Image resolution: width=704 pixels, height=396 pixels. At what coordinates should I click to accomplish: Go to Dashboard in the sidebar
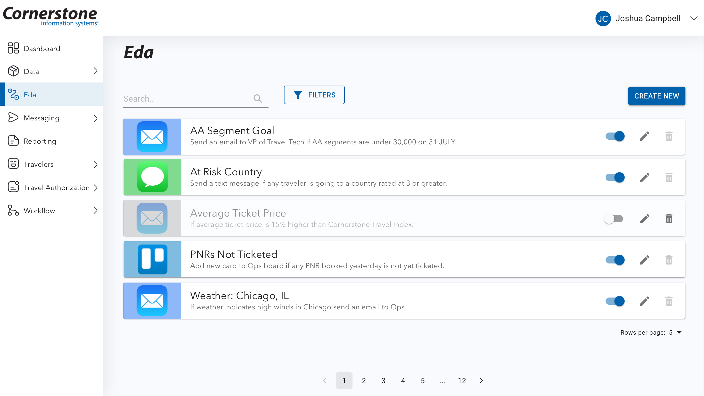click(42, 48)
